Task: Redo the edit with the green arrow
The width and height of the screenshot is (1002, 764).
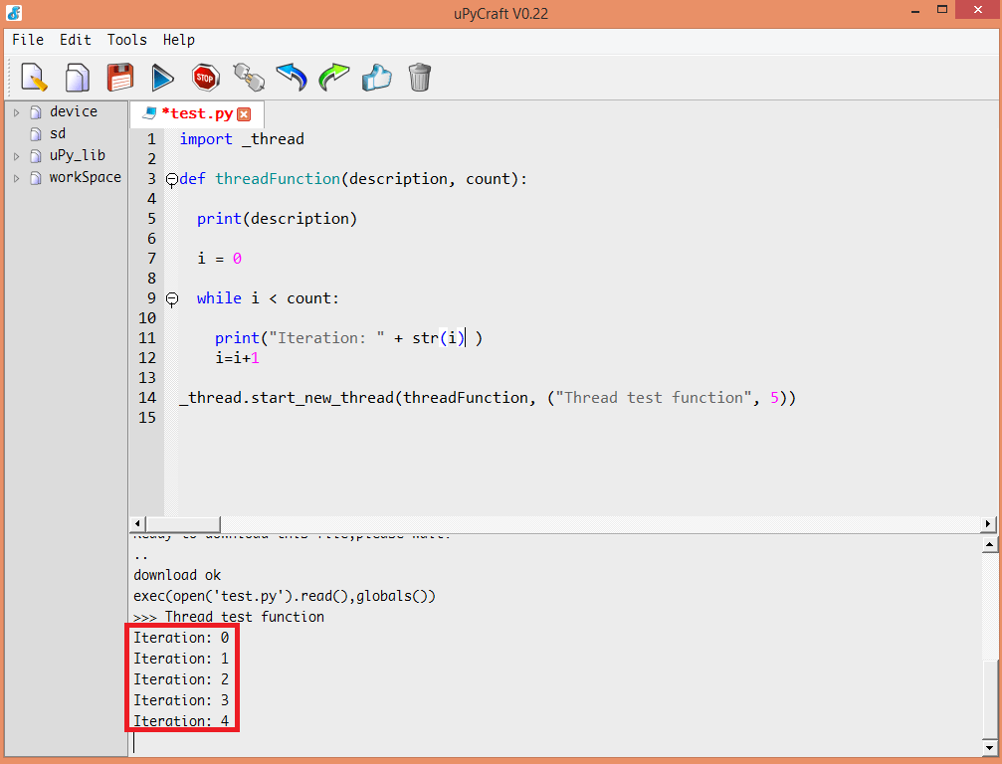Action: [333, 77]
